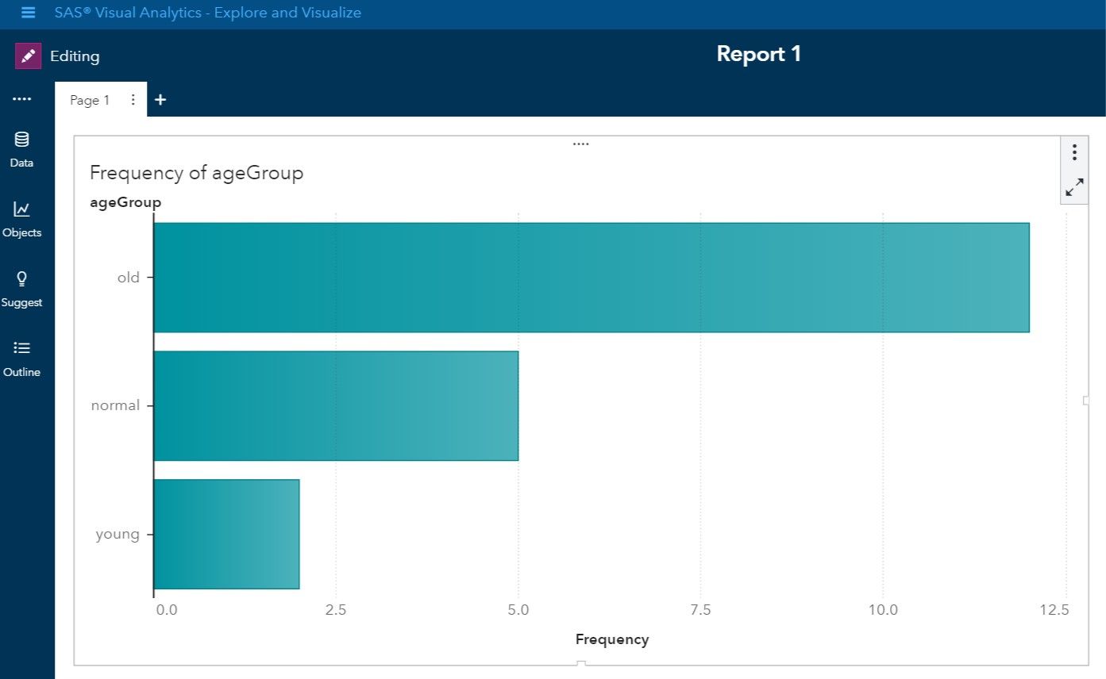The image size is (1106, 679).
Task: Open the SAS Visual Analytics title menu
Action: 206,12
